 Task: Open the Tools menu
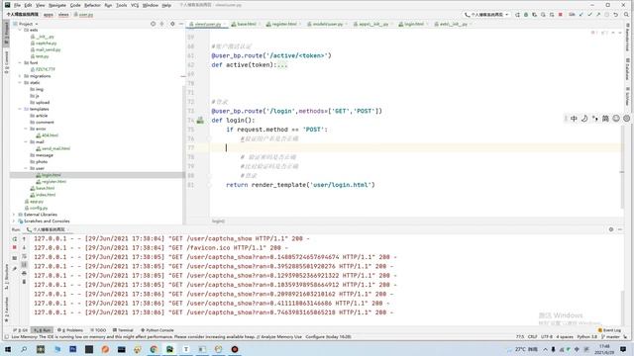pos(121,5)
